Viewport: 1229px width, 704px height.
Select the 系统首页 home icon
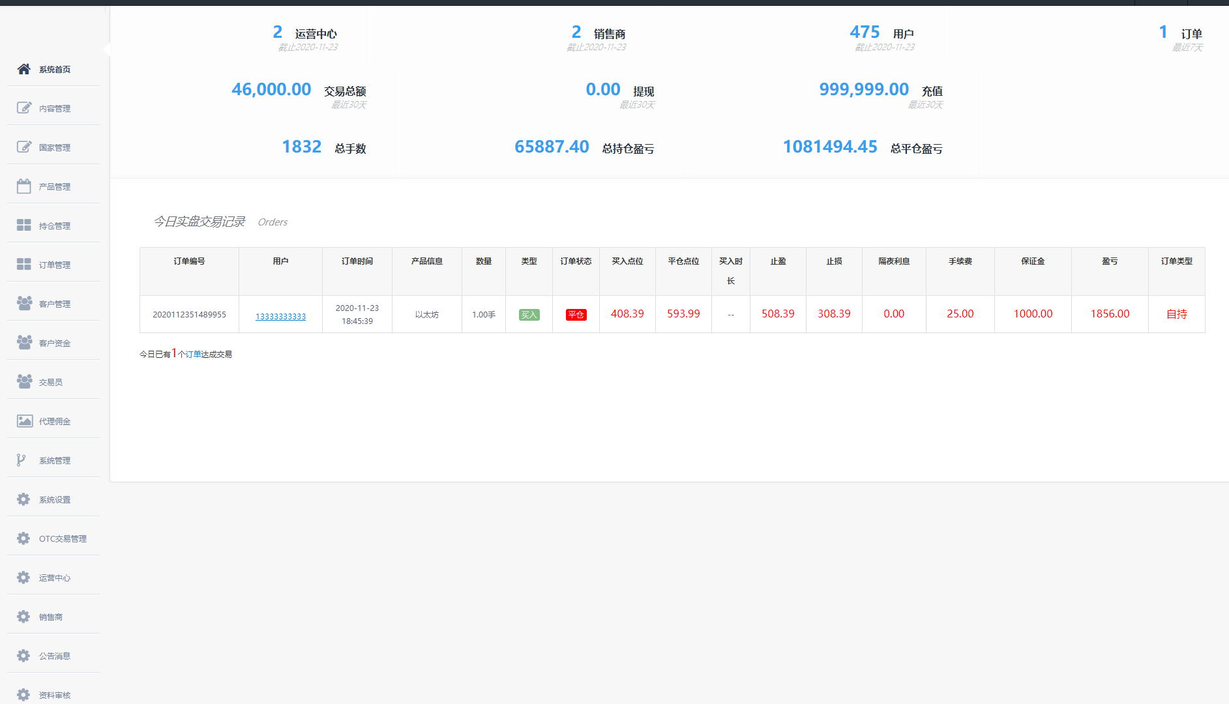24,69
